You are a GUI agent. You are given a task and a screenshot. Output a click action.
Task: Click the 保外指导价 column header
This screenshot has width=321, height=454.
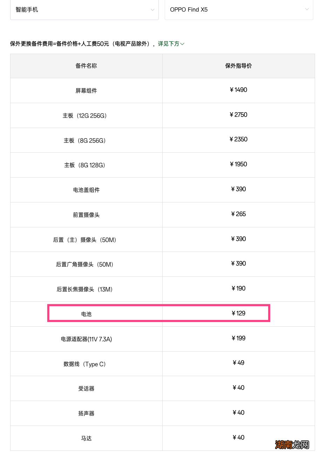click(238, 66)
